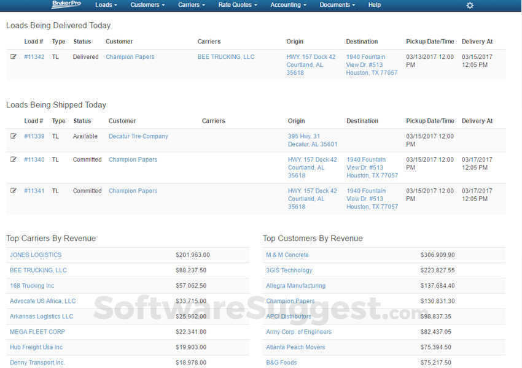The image size is (522, 368).
Task: Open origin address of load #11342
Action: [x=311, y=65]
